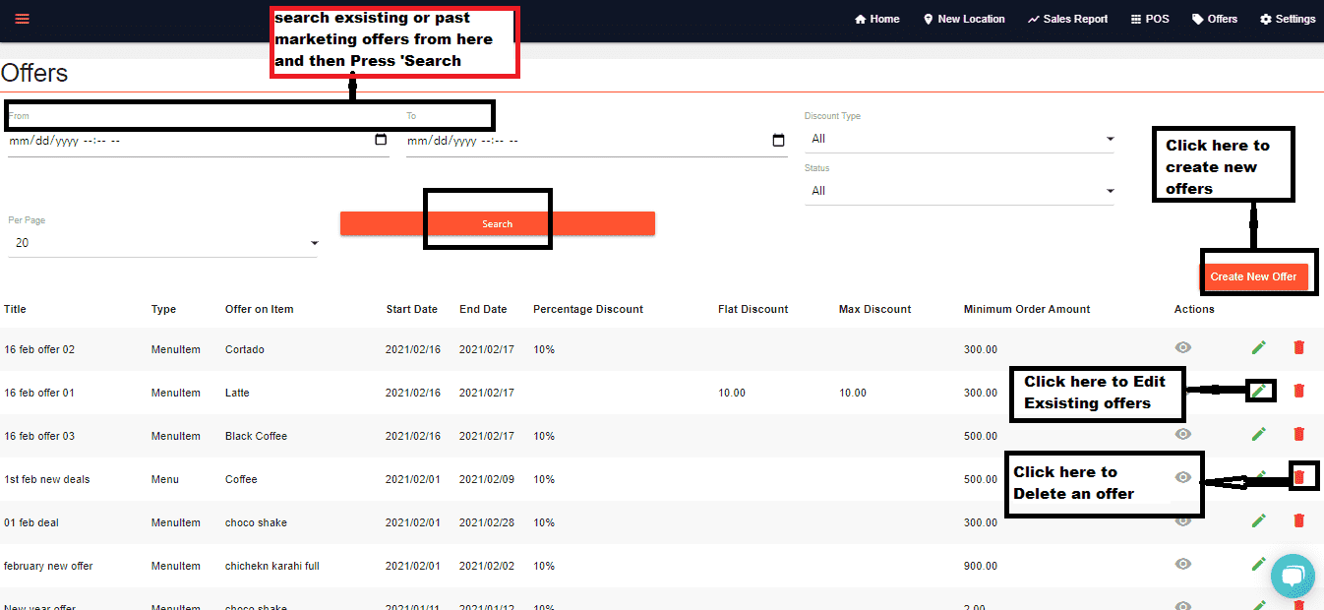
Task: Open the live chat widget bubble
Action: click(1293, 576)
